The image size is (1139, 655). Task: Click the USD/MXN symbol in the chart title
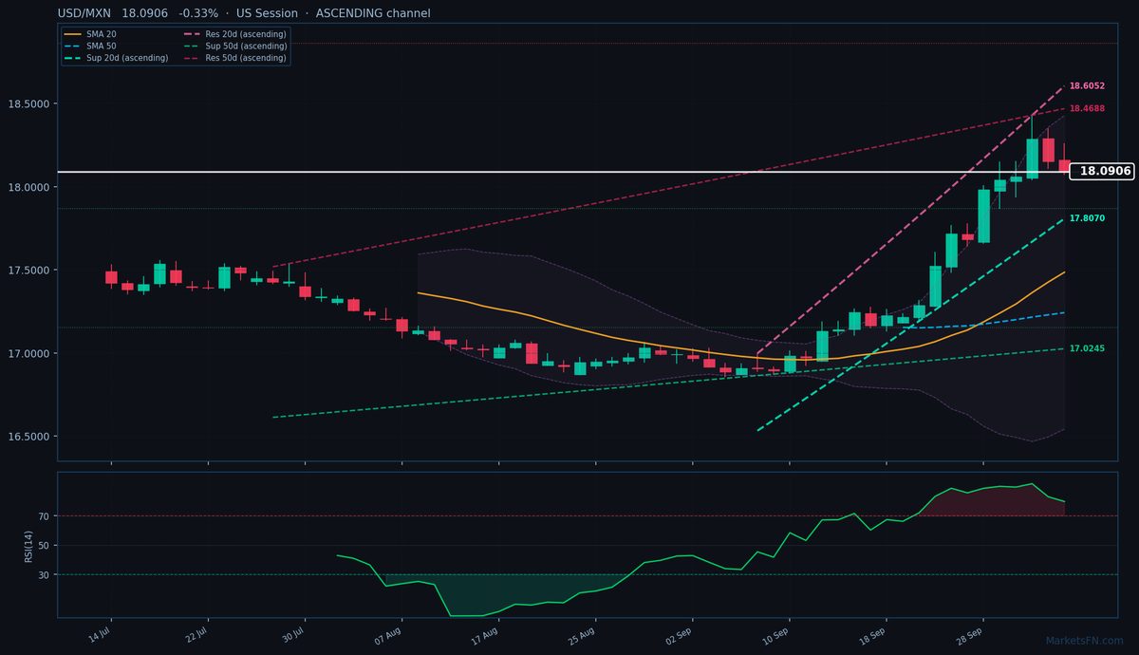click(85, 13)
